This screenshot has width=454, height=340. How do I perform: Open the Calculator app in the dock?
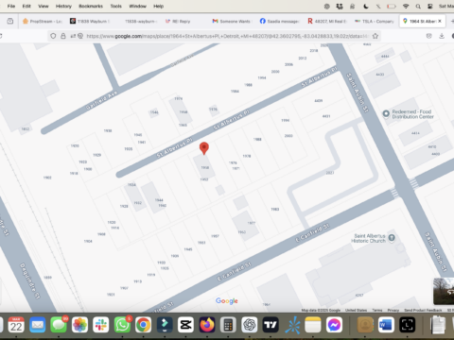pyautogui.click(x=228, y=325)
